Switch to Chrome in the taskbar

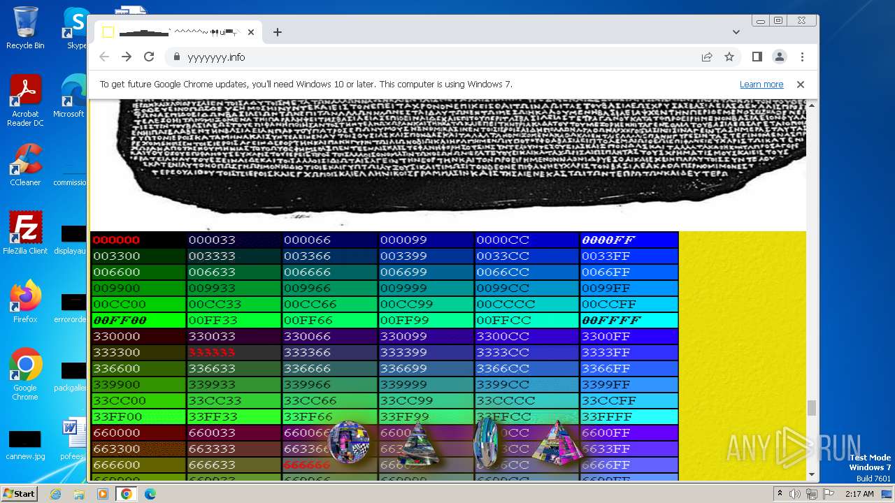pos(127,494)
